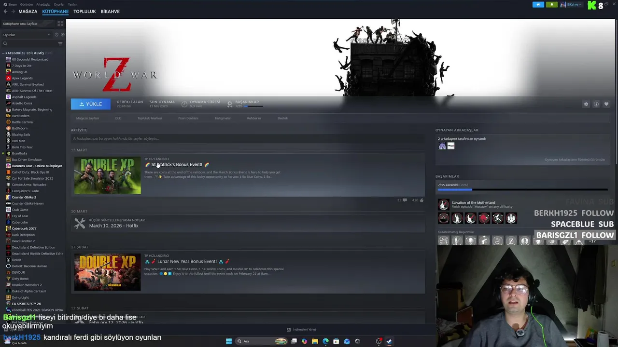Go to the MAĞAZA tab
618x347 pixels.
click(x=28, y=12)
